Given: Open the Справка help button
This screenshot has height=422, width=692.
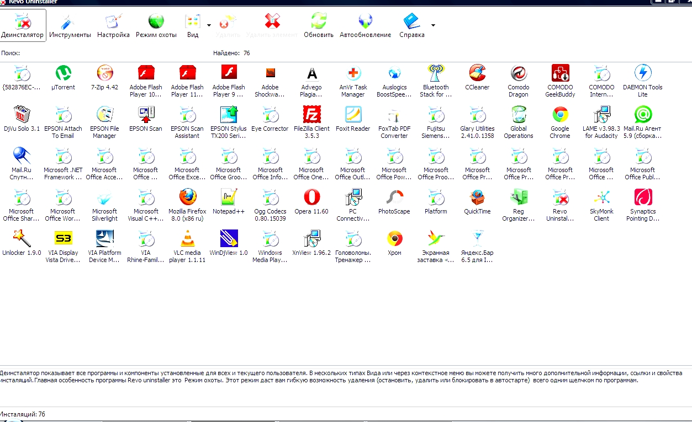Looking at the screenshot, I should 412,25.
